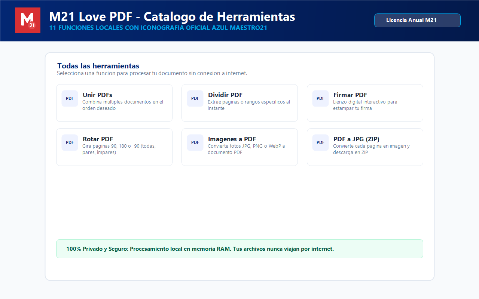Click the 'Todas las herramientas' heading
This screenshot has height=299, width=479.
pyautogui.click(x=98, y=66)
